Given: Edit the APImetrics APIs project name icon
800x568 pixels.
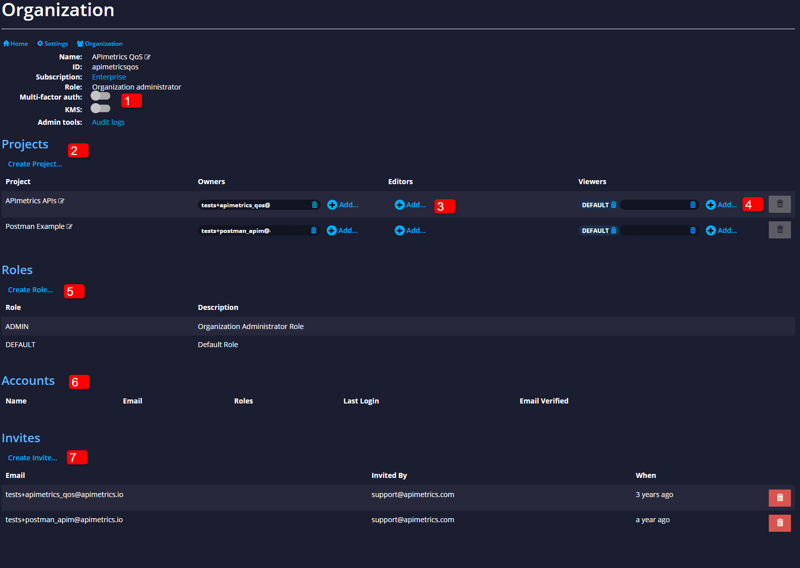Looking at the screenshot, I should pyautogui.click(x=61, y=201).
